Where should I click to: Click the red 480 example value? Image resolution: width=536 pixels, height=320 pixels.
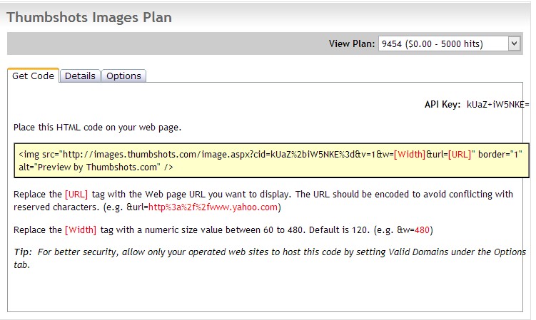pyautogui.click(x=421, y=230)
